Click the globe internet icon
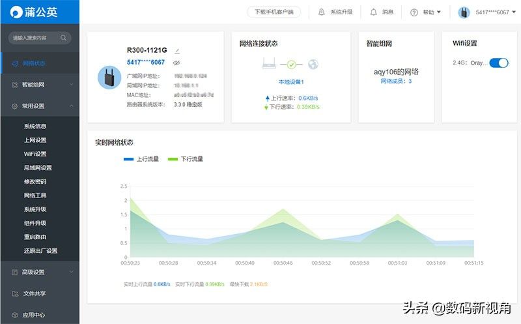The height and width of the screenshot is (324, 521). tap(313, 64)
